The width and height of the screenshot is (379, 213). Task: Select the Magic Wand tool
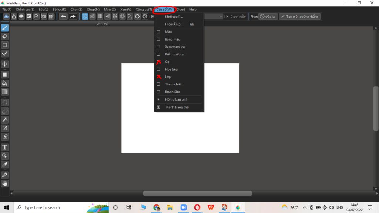(5, 119)
